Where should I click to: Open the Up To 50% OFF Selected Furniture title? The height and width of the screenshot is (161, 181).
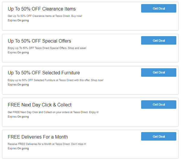click(44, 73)
